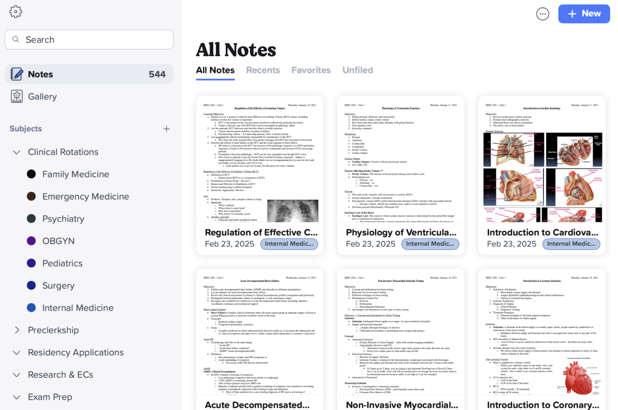
Task: Select the Notes notebook icon in the sidebar
Action: tap(16, 74)
